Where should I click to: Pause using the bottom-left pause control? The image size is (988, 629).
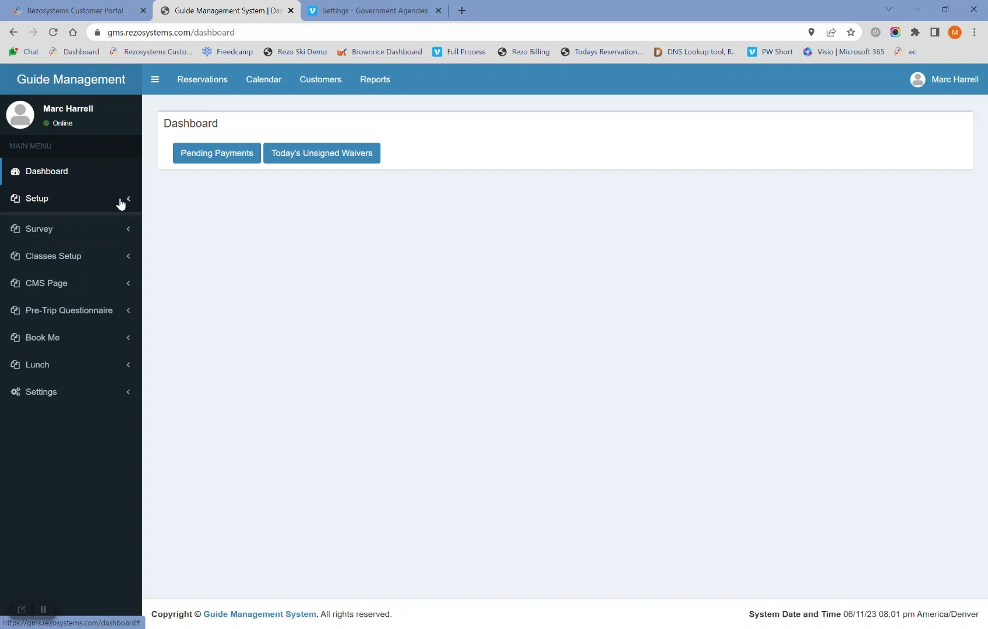tap(43, 609)
